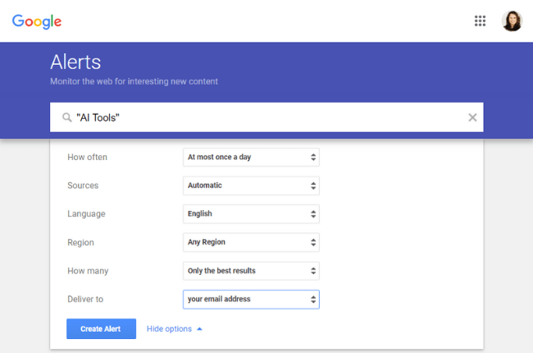The height and width of the screenshot is (353, 533).
Task: Click the magnifying glass search icon
Action: [66, 117]
